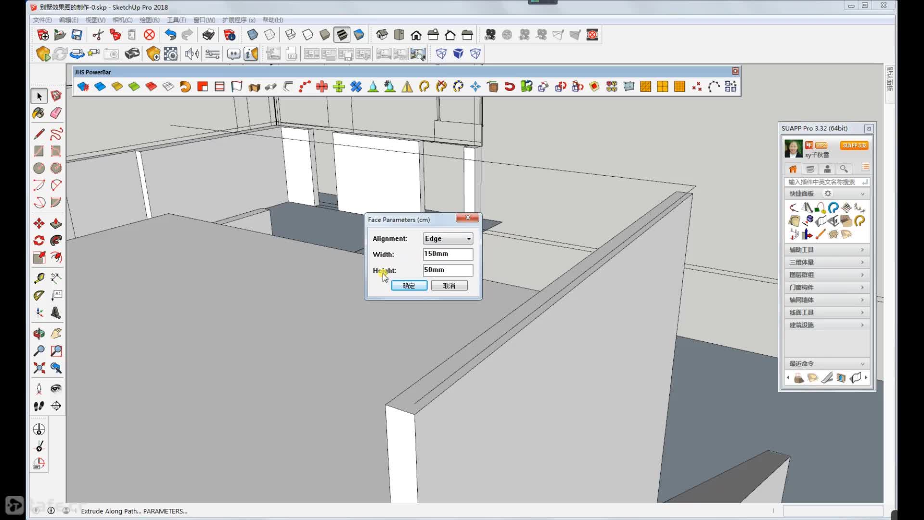
Task: Activate the Line pencil tool
Action: (x=39, y=133)
